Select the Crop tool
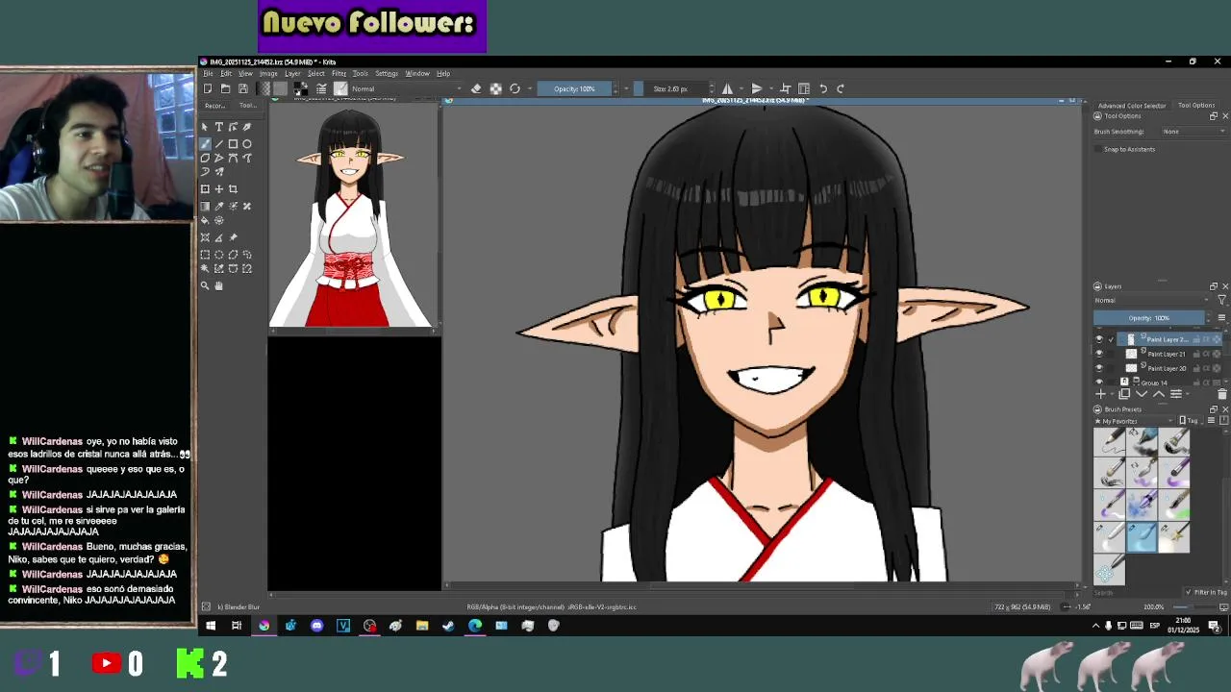This screenshot has height=692, width=1231. coord(233,189)
